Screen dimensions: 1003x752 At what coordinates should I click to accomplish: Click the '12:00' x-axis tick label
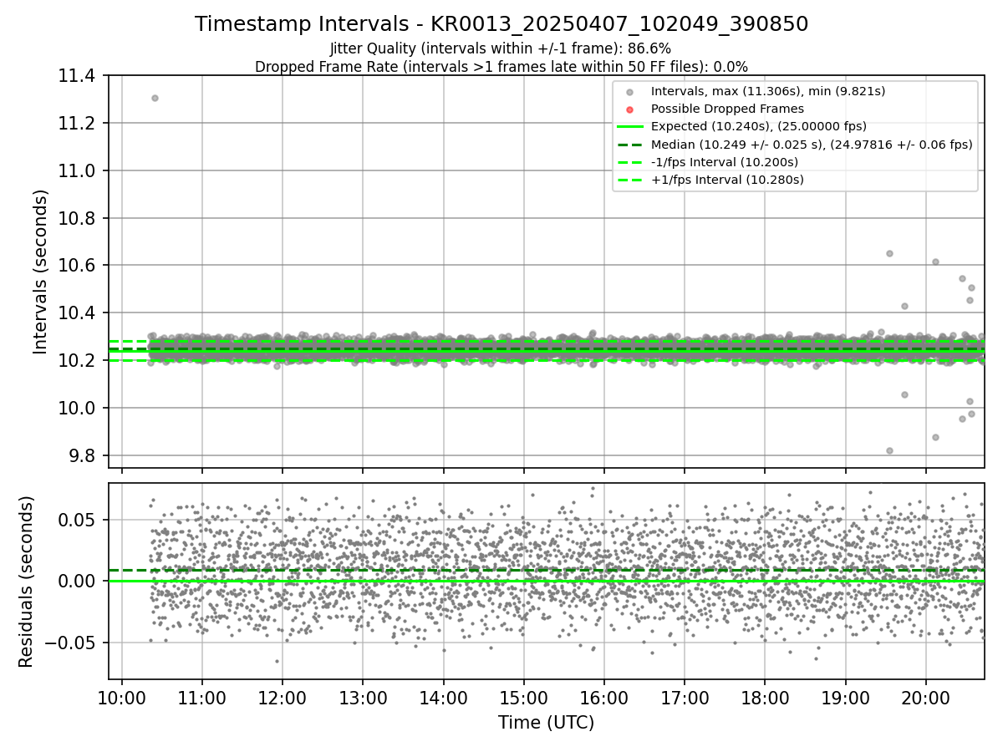(x=283, y=698)
